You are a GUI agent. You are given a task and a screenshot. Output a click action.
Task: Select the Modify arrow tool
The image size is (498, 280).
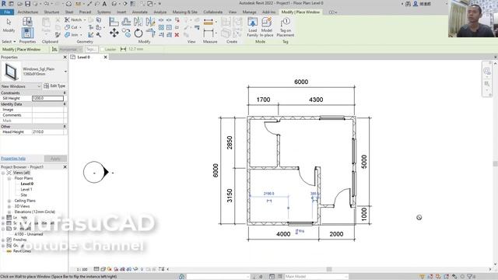[x=9, y=26]
